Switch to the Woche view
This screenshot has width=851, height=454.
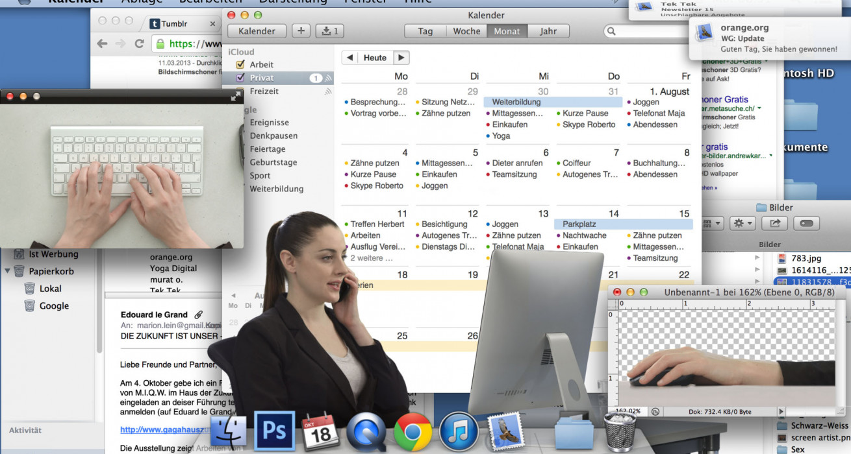(x=466, y=30)
